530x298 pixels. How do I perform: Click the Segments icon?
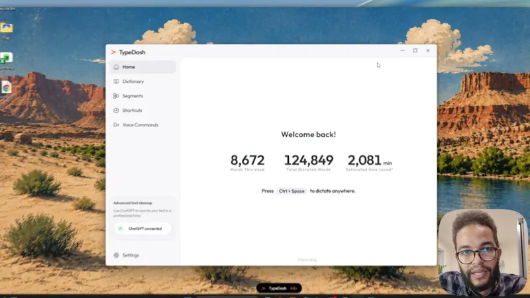[x=116, y=96]
